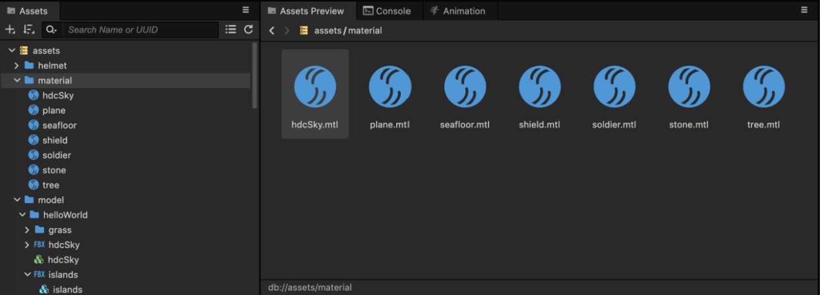Open the search type filter dropdown

[51, 30]
